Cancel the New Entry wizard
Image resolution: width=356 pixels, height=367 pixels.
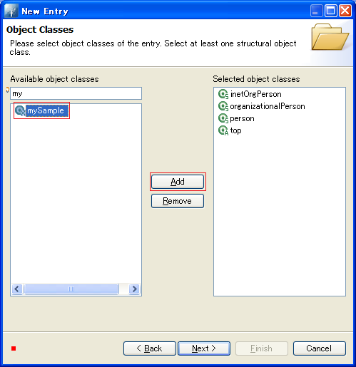(319, 348)
